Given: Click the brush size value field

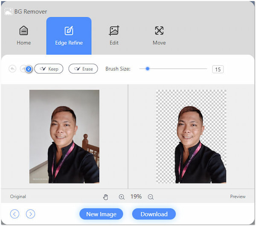Looking at the screenshot, I should pyautogui.click(x=218, y=69).
